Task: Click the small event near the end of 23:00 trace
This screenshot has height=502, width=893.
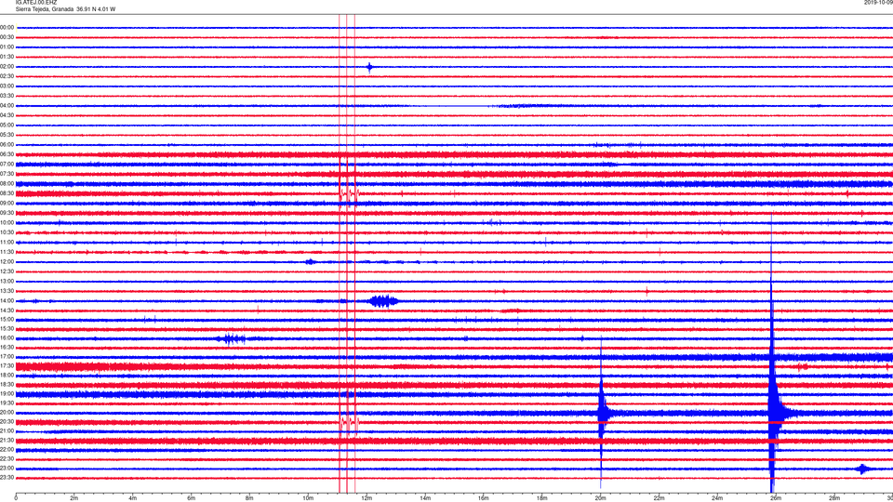Action: pos(863,469)
